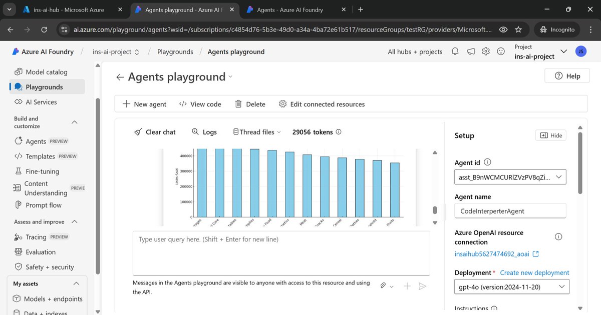Click the paperclip attach file icon
Screen dimensions: 601x315
point(383,286)
